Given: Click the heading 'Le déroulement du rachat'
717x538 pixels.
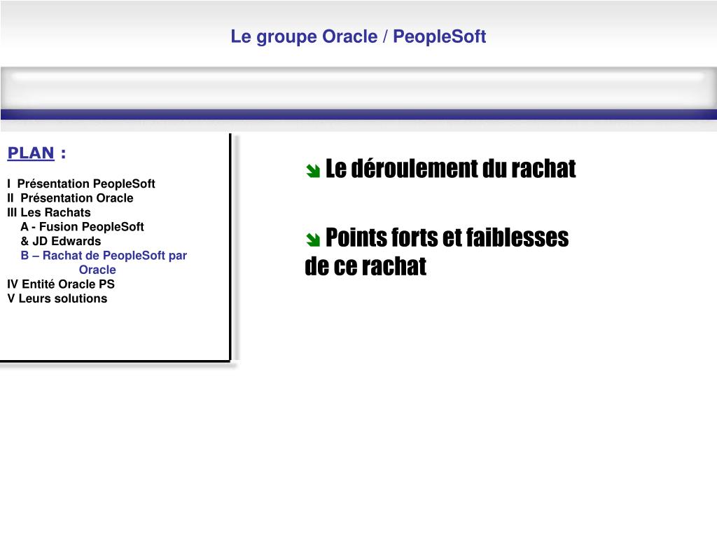Looking at the screenshot, I should [450, 168].
